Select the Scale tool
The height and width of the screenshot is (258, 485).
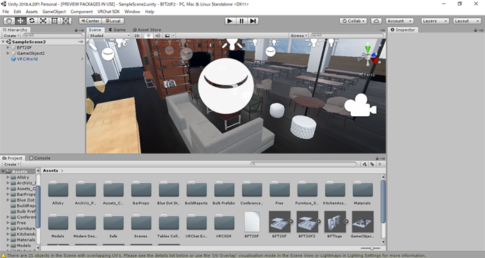pos(43,21)
